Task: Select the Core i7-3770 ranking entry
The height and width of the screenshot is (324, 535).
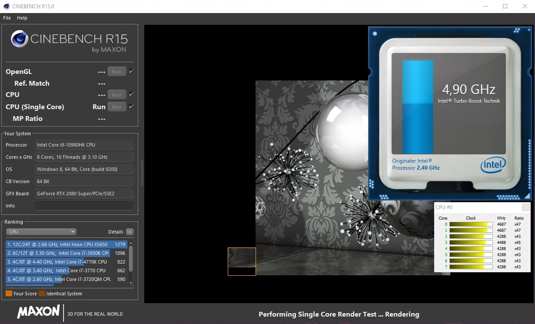Action: (x=66, y=271)
